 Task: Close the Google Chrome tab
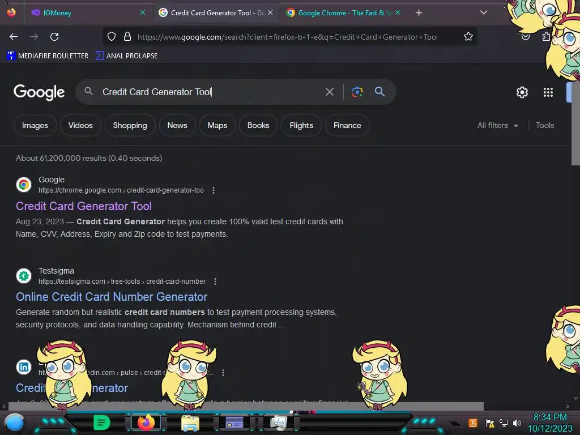pos(398,12)
